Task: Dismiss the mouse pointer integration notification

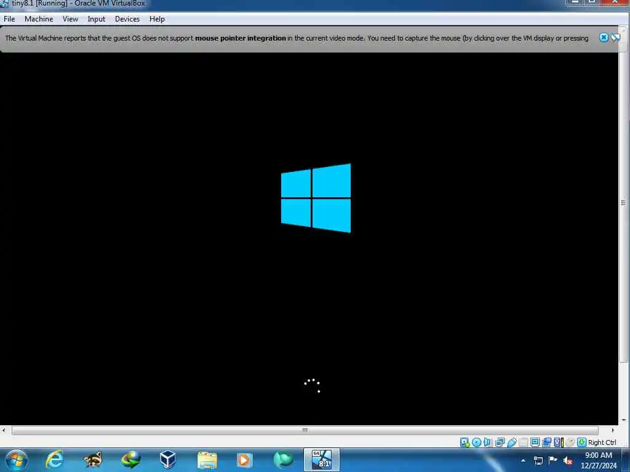Action: 604,37
